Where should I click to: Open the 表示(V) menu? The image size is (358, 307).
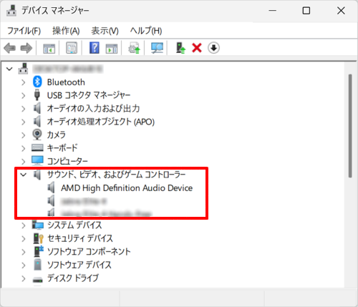tap(105, 31)
